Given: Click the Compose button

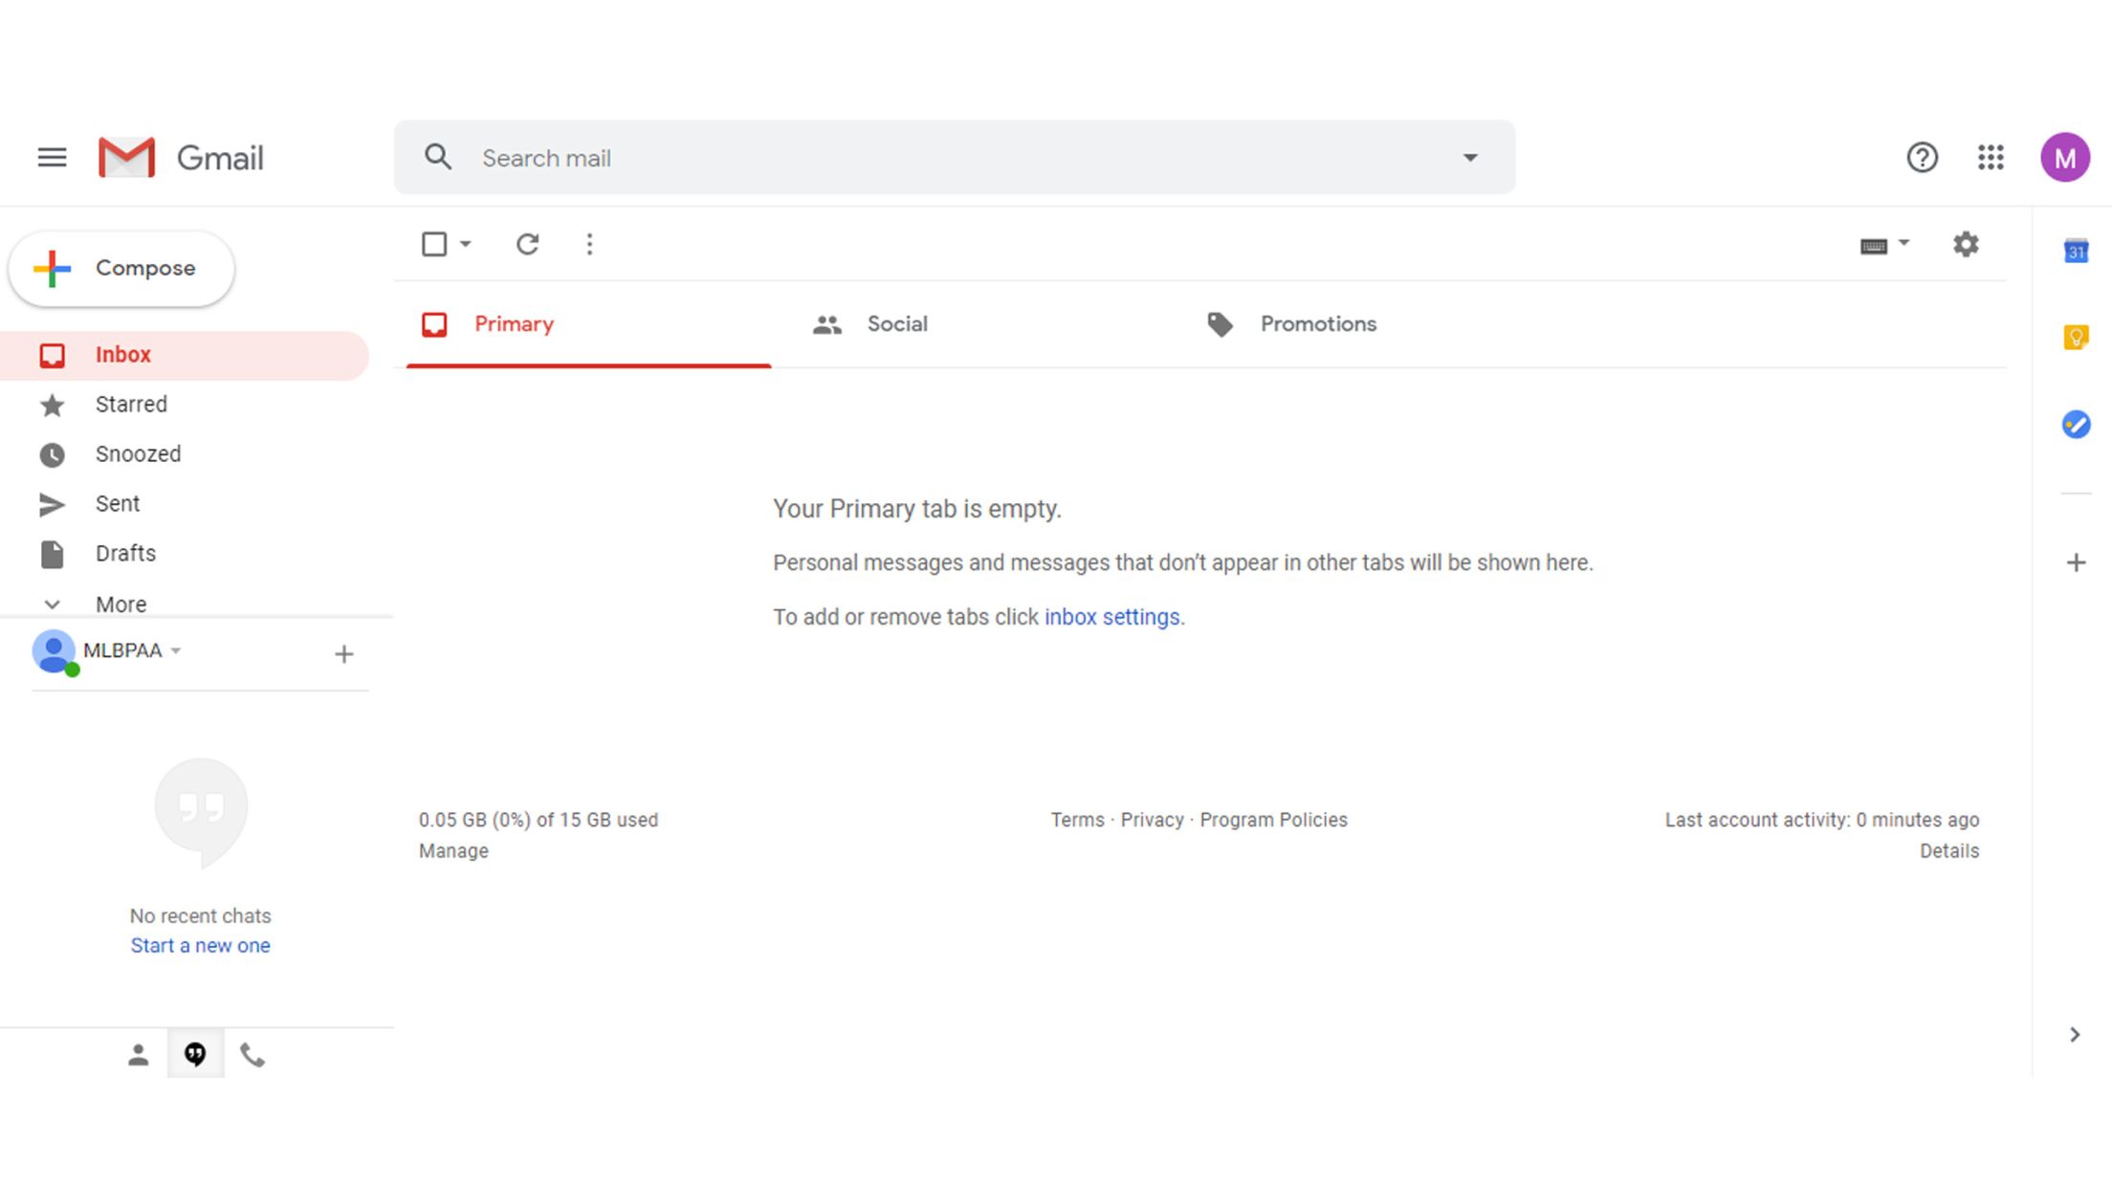Looking at the screenshot, I should point(121,269).
